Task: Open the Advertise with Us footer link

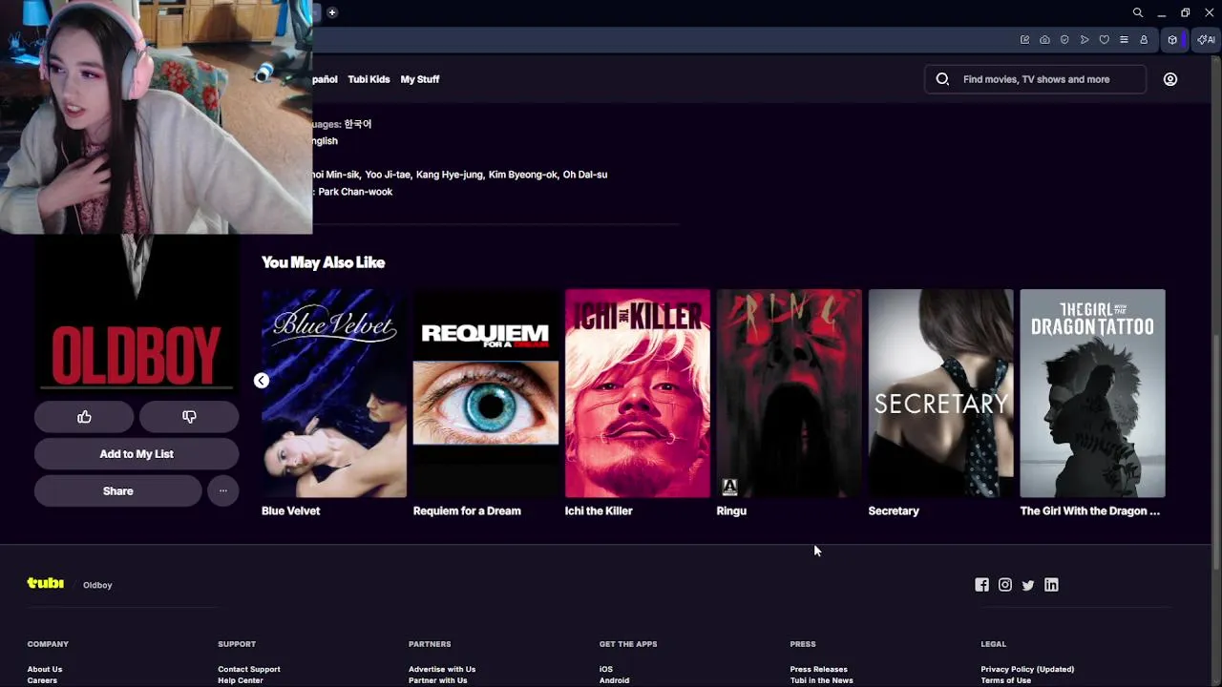Action: (442, 669)
